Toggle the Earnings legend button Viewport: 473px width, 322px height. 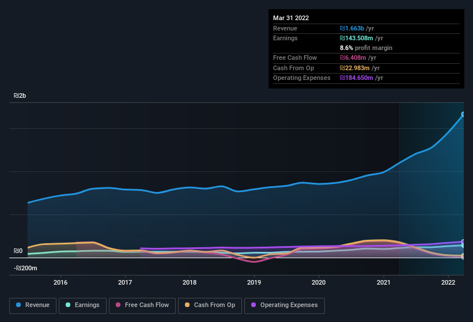[x=82, y=305]
